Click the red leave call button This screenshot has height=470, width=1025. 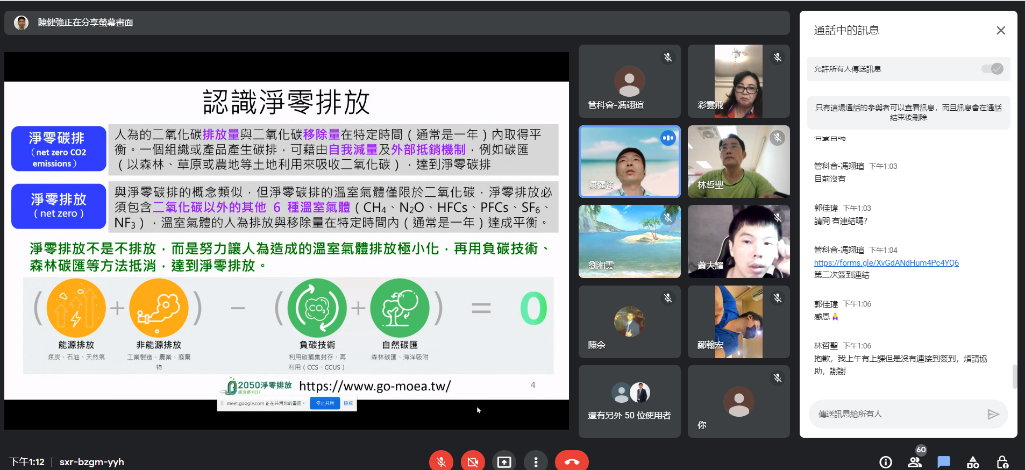tap(572, 462)
